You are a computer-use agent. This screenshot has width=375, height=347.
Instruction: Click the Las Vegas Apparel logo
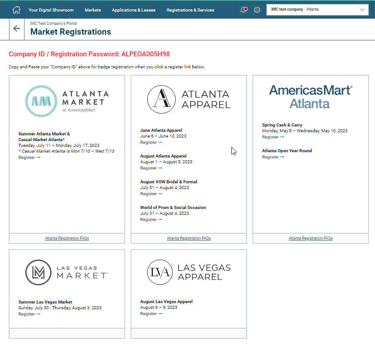[189, 272]
